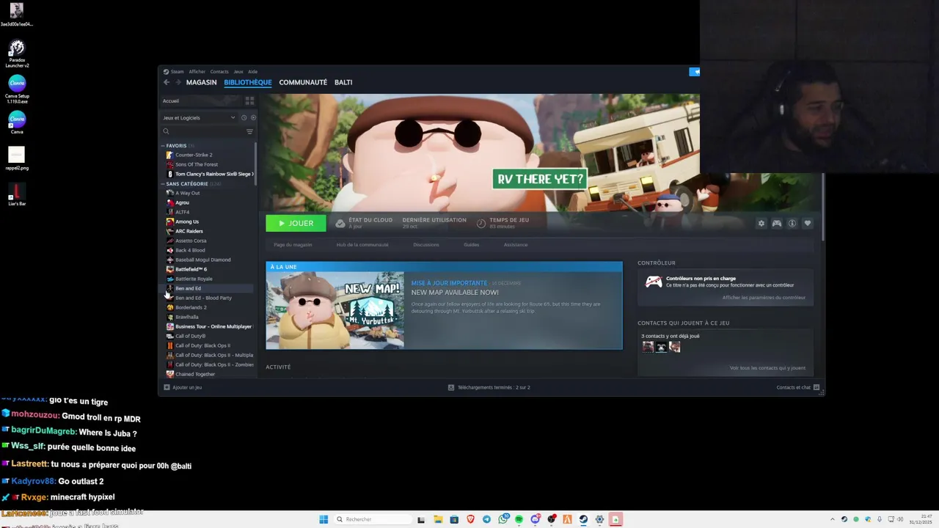The image size is (939, 528).
Task: Open Telegram from the taskbar
Action: [x=486, y=519]
